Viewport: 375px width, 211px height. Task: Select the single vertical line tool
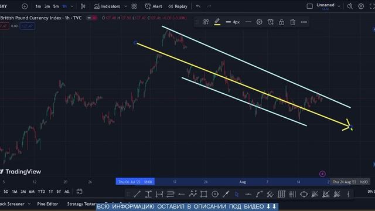pos(348,194)
